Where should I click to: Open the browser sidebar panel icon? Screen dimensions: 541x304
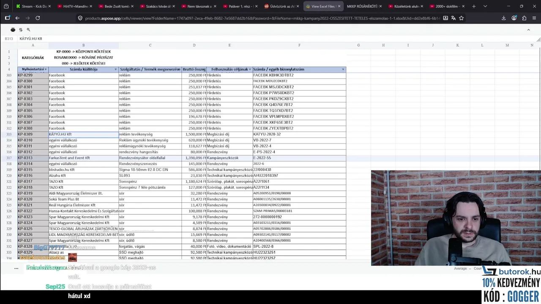pos(7,18)
